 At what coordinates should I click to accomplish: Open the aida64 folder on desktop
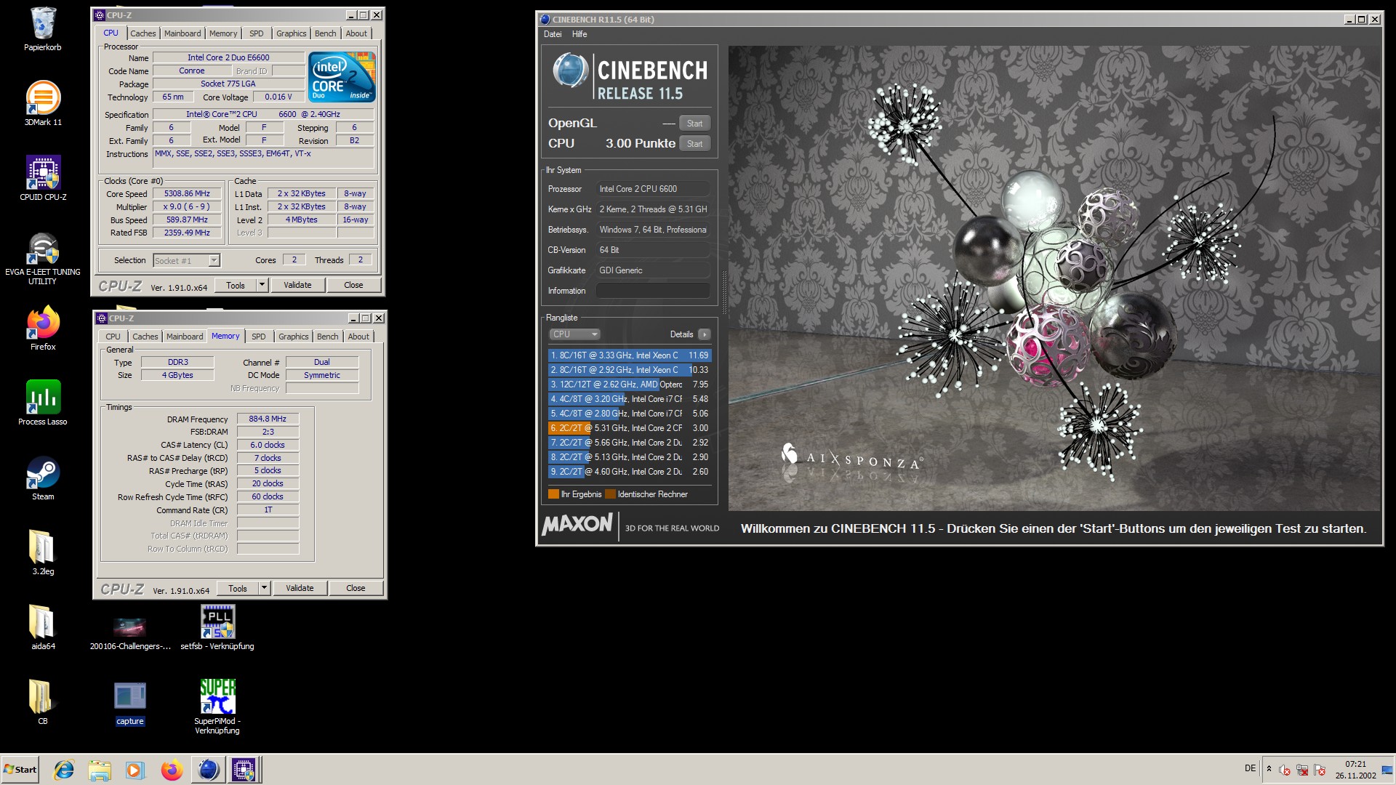coord(43,627)
